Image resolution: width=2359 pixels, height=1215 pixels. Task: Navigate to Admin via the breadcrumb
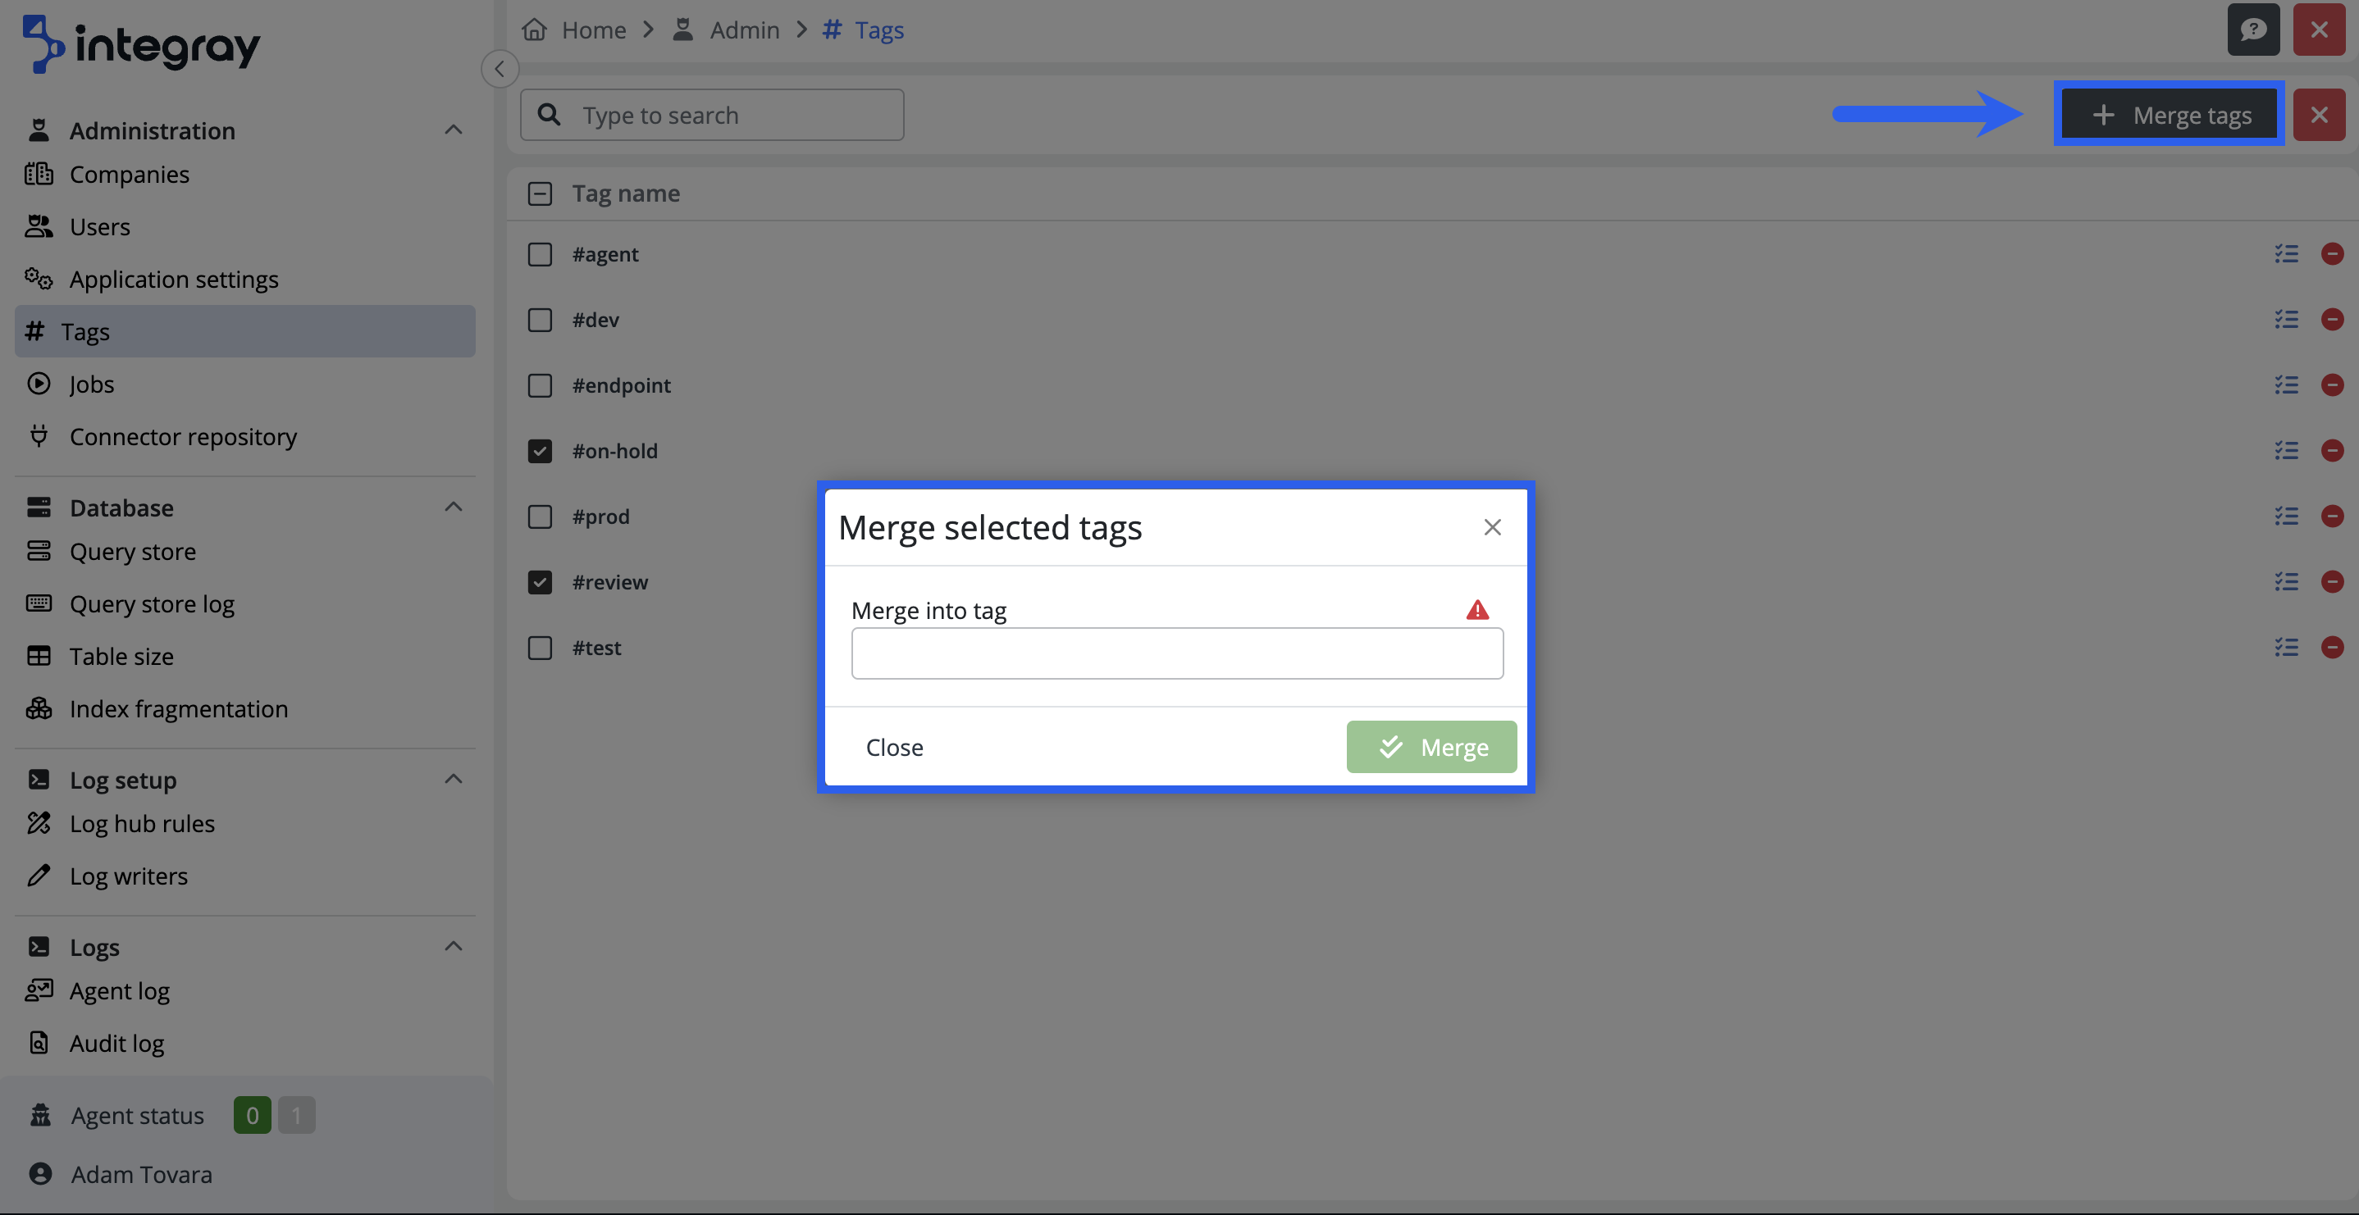point(745,30)
